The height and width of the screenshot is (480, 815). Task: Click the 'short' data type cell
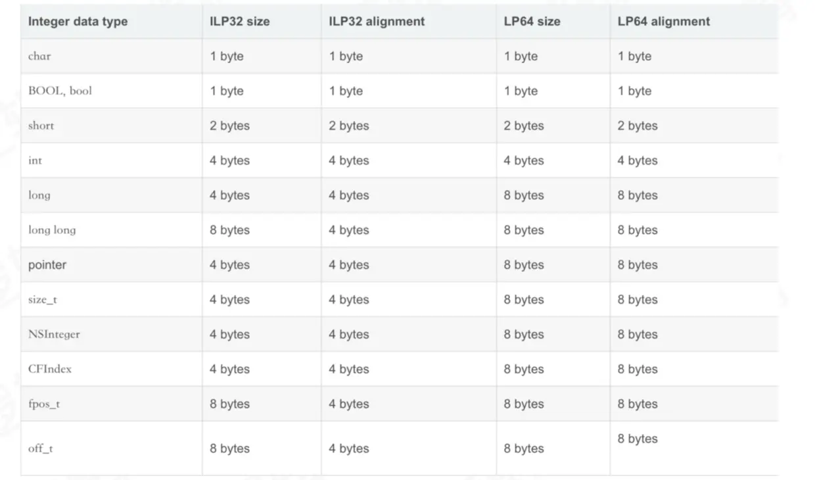click(x=41, y=126)
